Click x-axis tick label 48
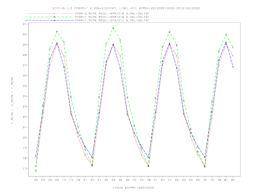The height and width of the screenshot is (196, 254). click(148, 180)
